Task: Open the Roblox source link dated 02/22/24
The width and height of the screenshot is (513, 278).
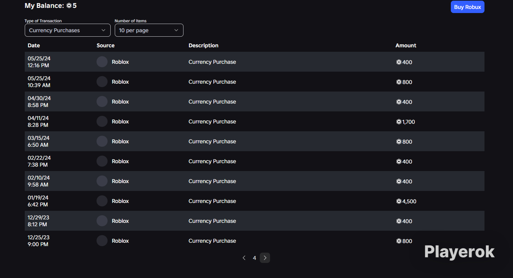Action: tap(120, 161)
